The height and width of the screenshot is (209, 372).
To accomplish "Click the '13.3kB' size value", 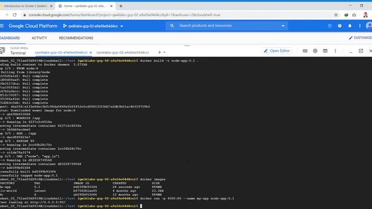I will coord(158,191).
